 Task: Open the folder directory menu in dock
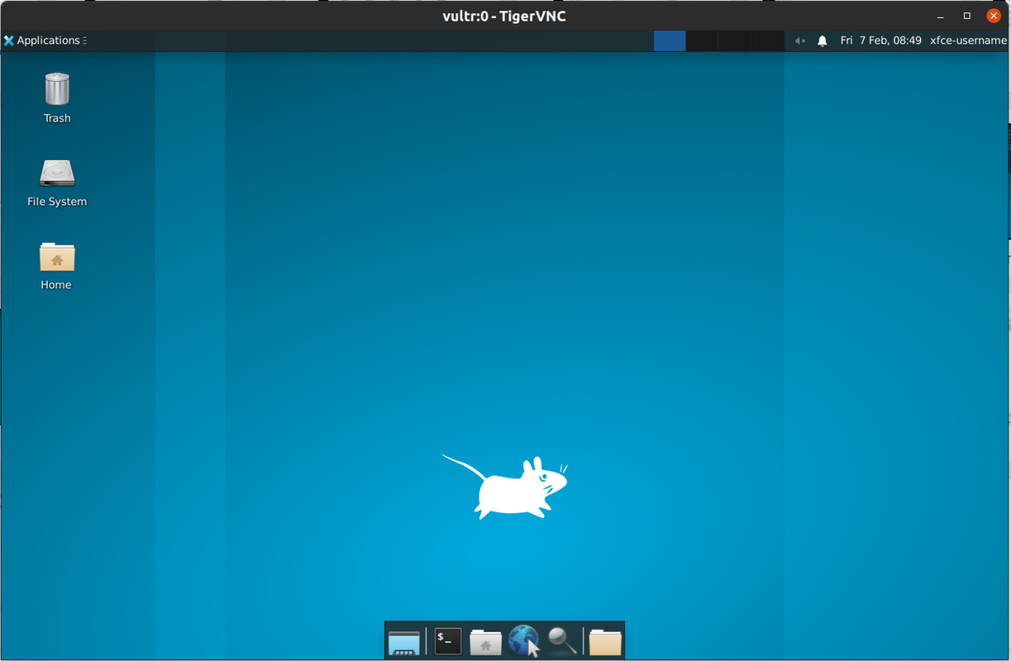pos(605,641)
